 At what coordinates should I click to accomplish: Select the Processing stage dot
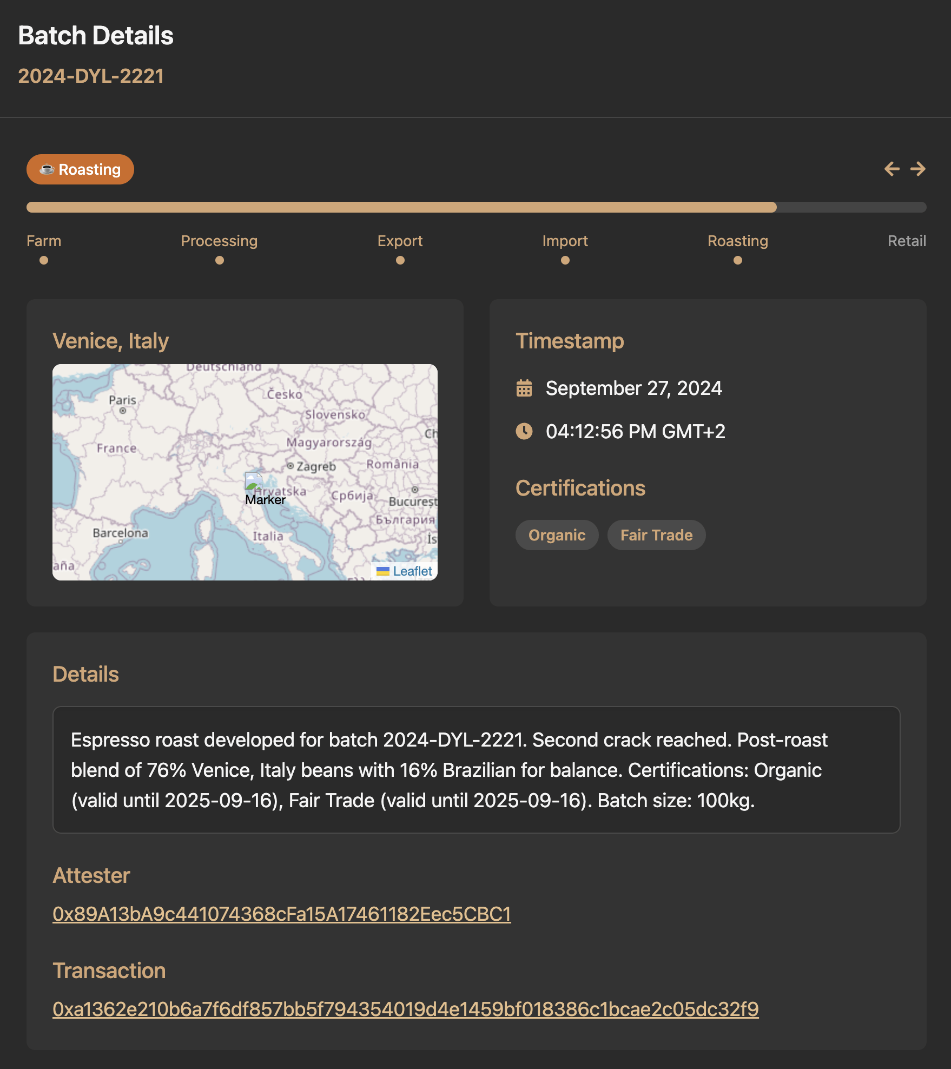219,260
